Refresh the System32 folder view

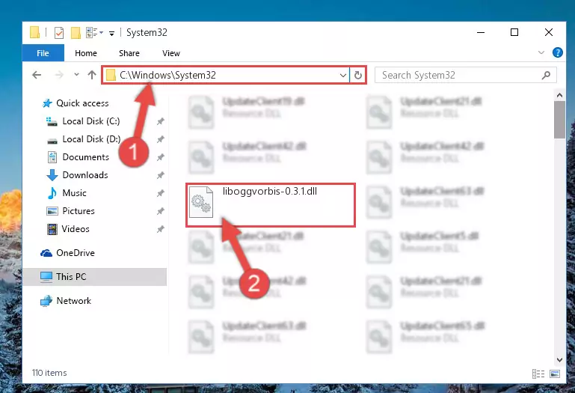click(x=358, y=76)
